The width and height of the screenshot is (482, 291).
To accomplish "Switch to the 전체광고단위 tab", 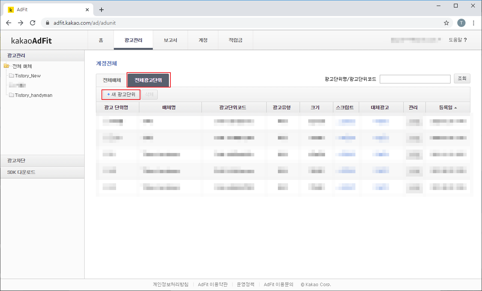I will pos(148,80).
